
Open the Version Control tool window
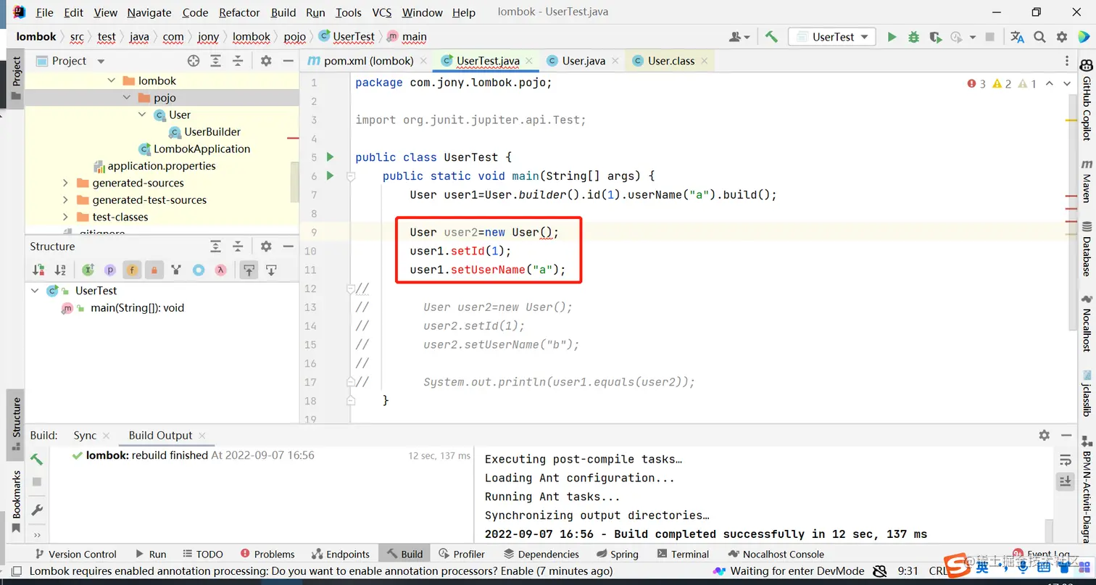75,554
